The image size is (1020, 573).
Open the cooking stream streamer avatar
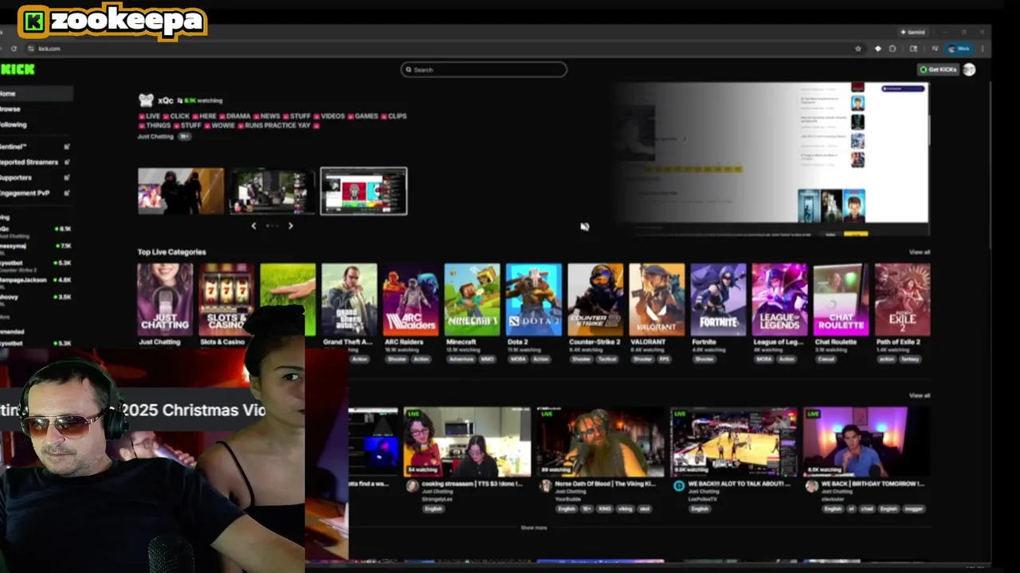click(x=412, y=486)
